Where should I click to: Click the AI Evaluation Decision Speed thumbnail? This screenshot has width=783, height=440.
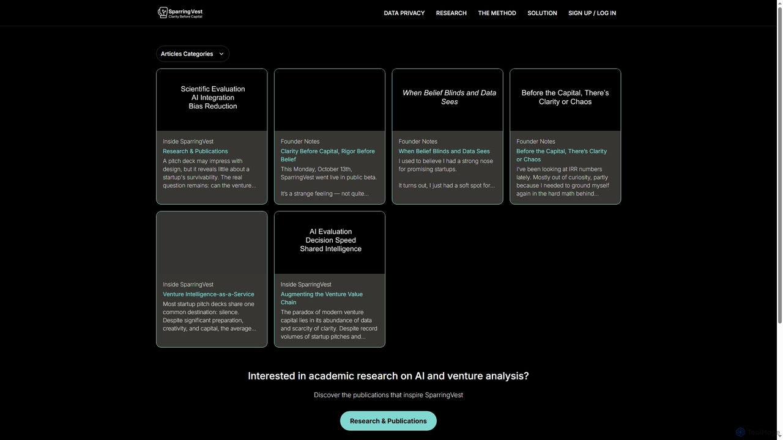click(x=330, y=243)
